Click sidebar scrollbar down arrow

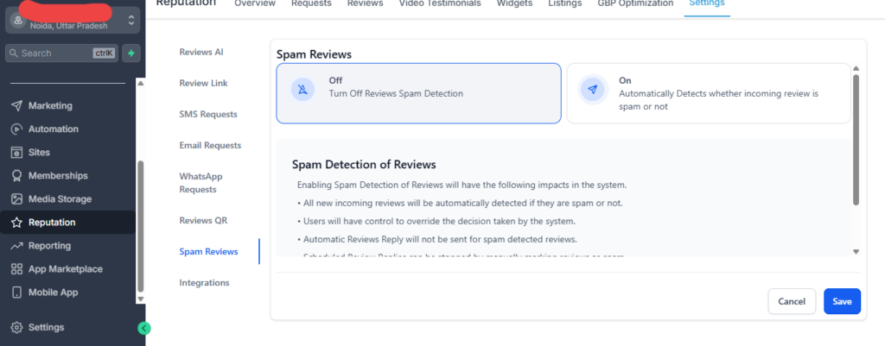tap(141, 299)
